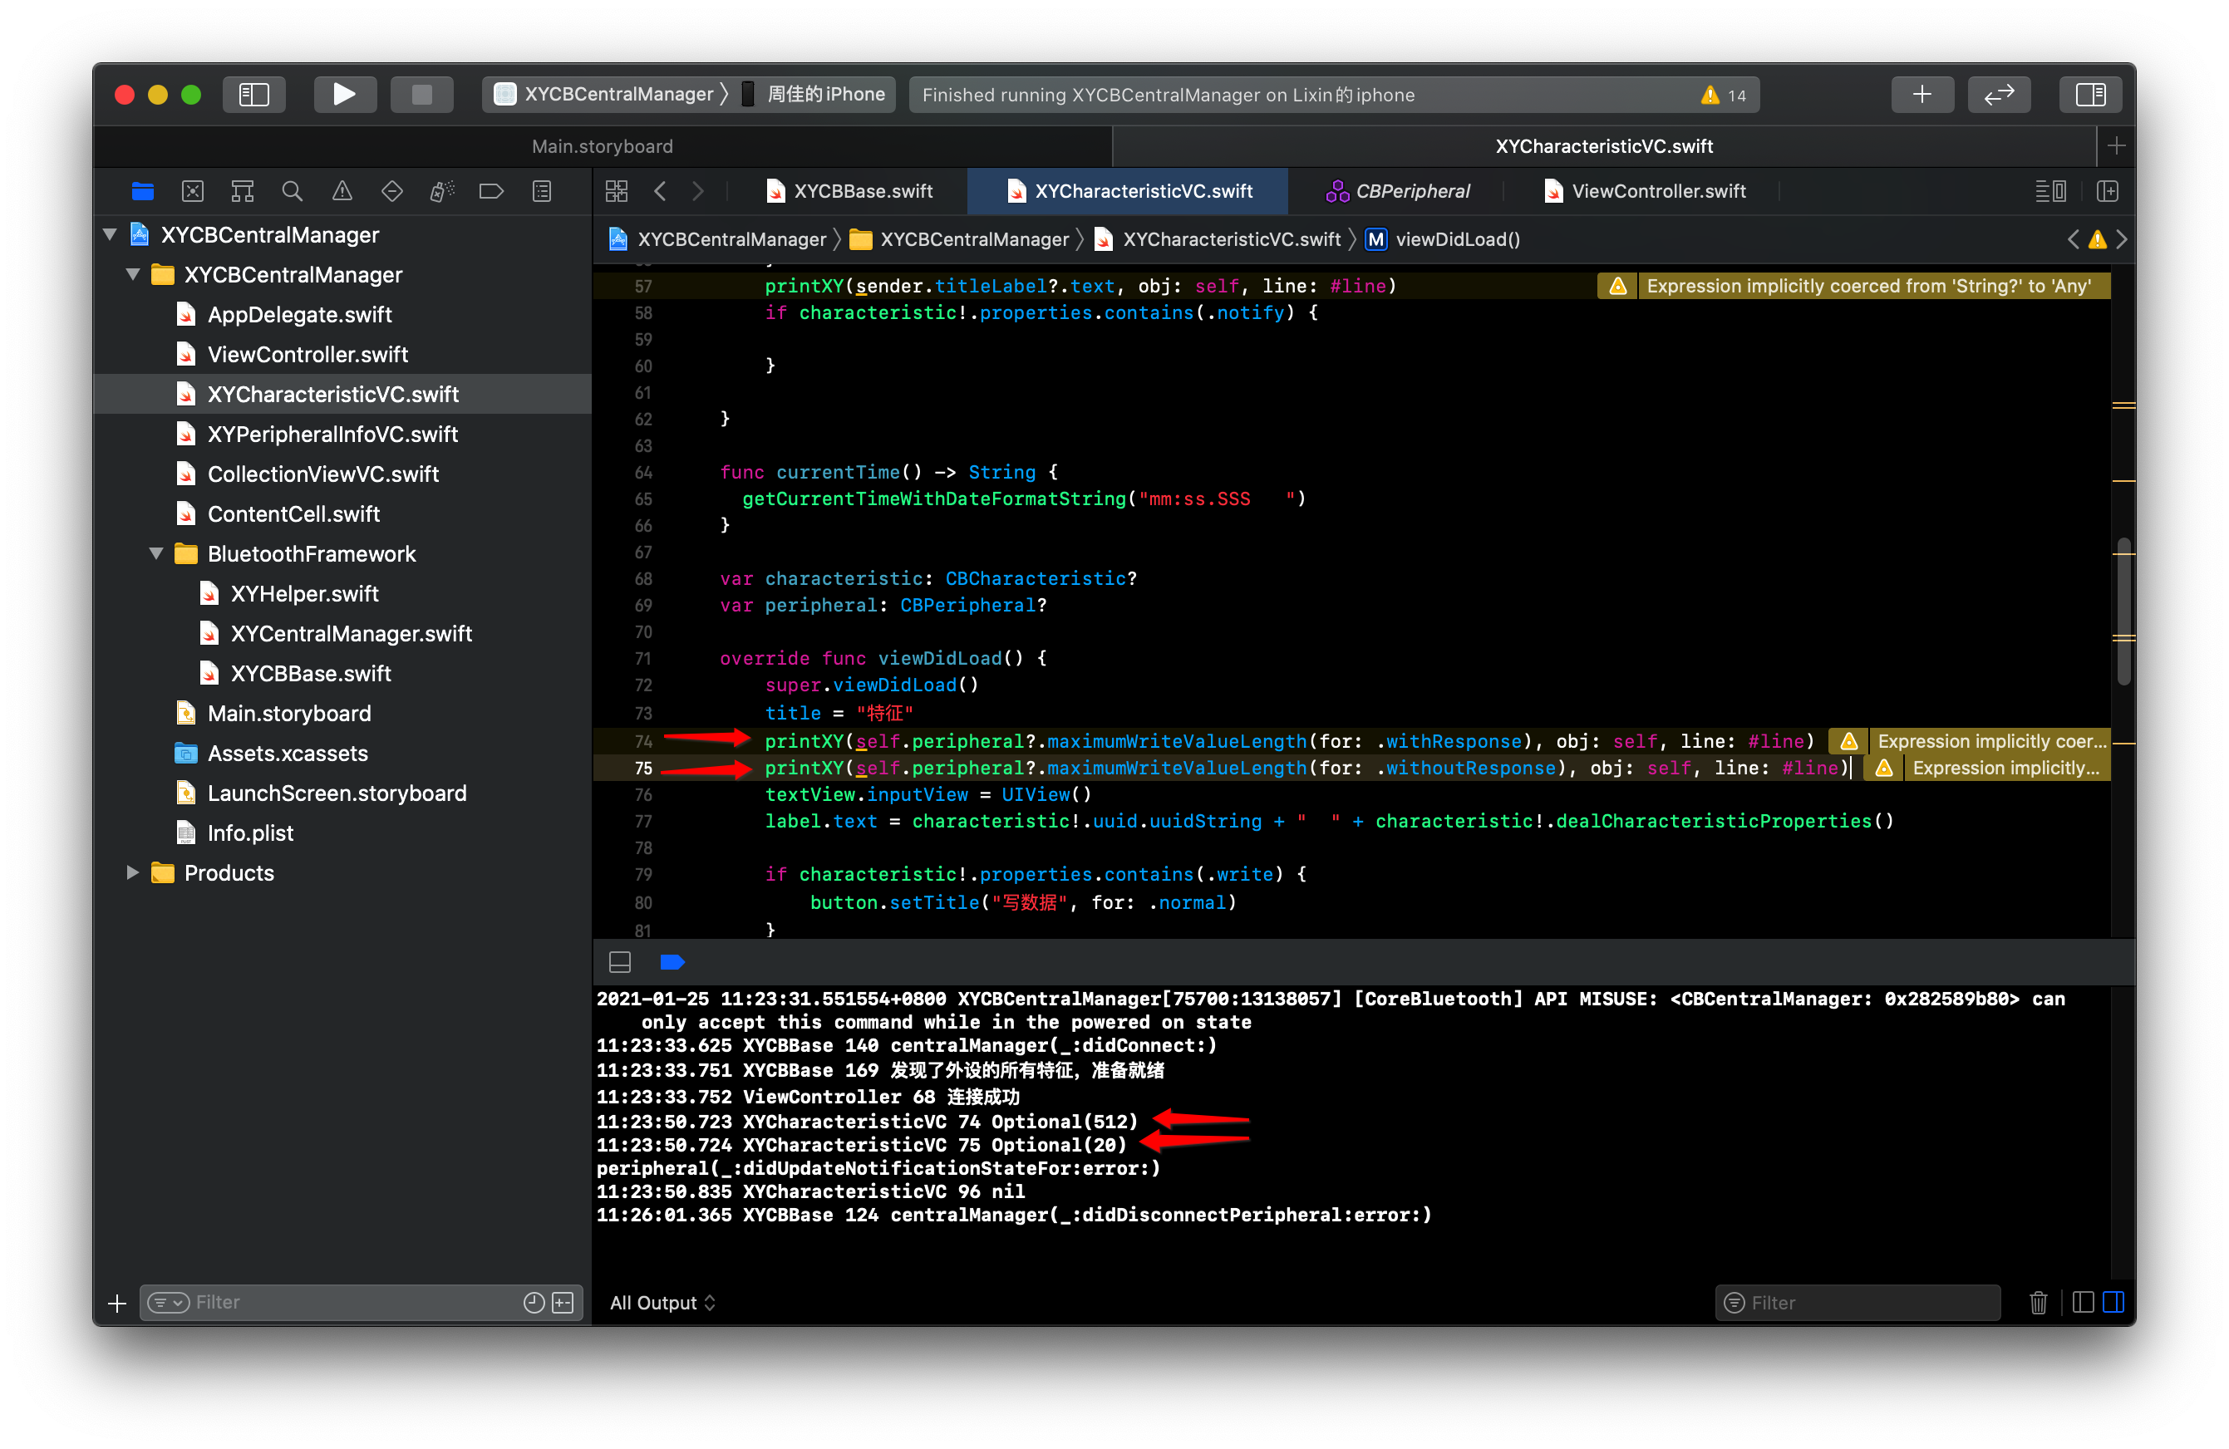Collapse the BluetoothFramework folder
The image size is (2229, 1449).
156,553
